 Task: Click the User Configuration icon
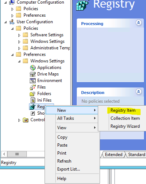pos(12,22)
